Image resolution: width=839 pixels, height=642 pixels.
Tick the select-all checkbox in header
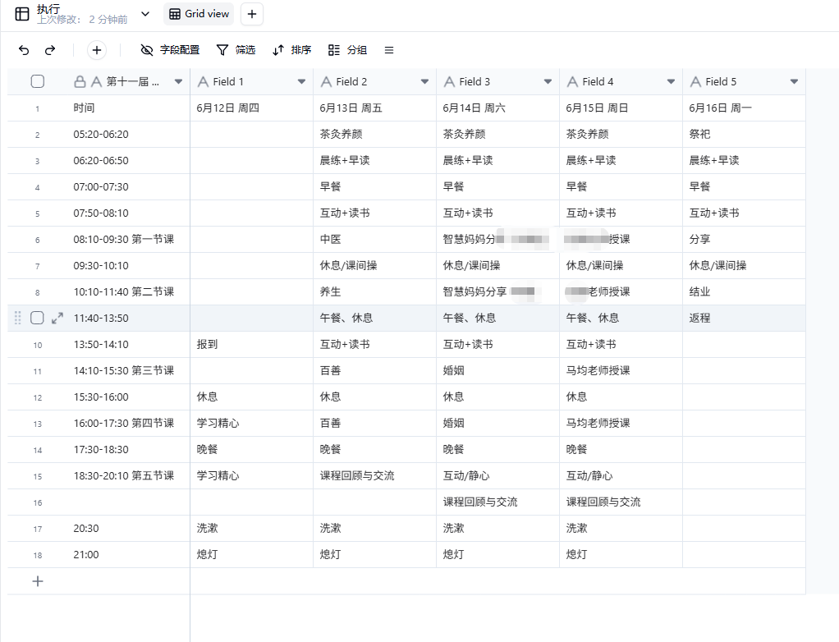click(38, 81)
